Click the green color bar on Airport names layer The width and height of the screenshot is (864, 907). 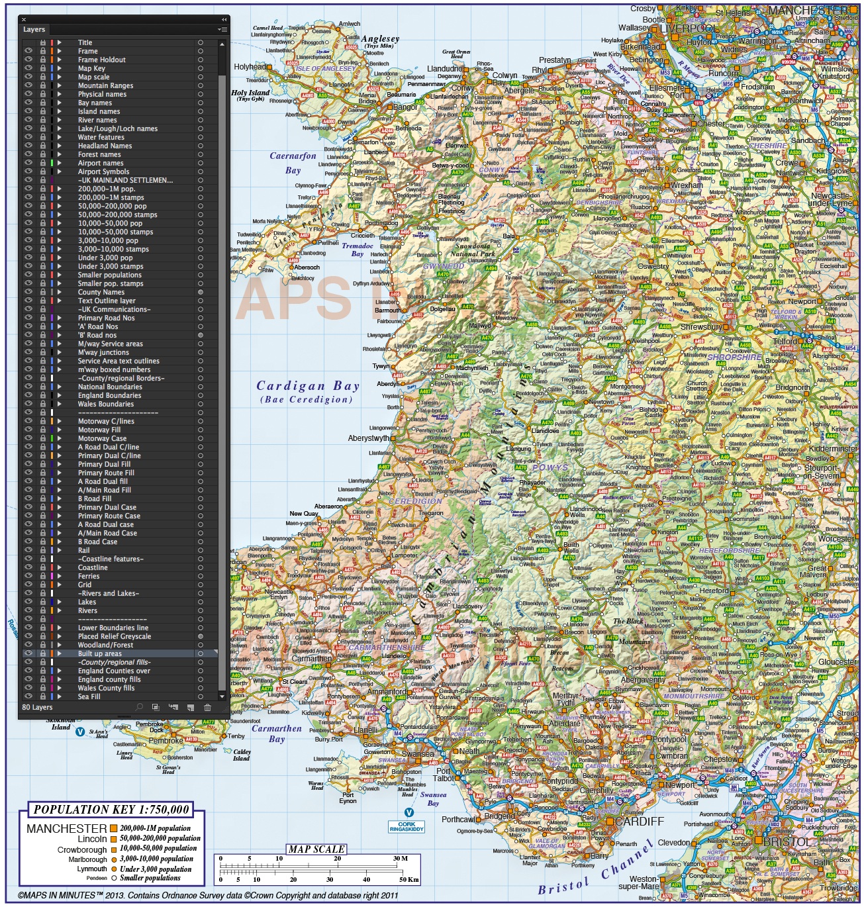click(x=52, y=162)
